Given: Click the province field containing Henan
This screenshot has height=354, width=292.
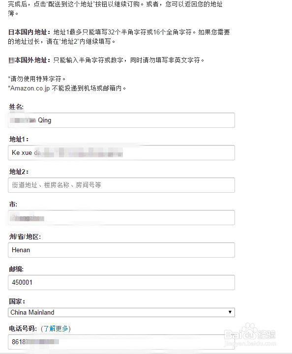Looking at the screenshot, I should point(121,250).
